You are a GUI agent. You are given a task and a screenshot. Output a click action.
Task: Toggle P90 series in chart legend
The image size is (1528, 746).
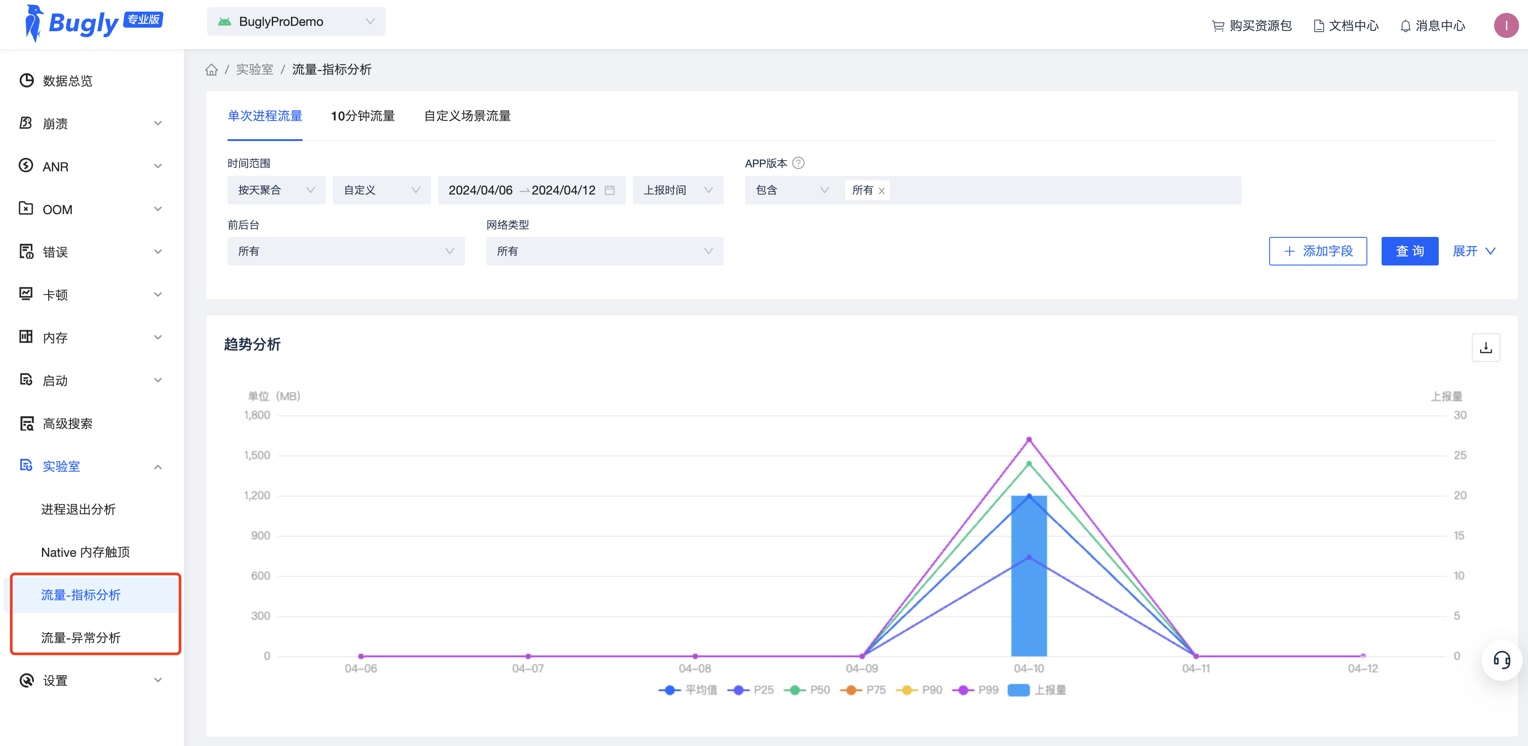(919, 690)
